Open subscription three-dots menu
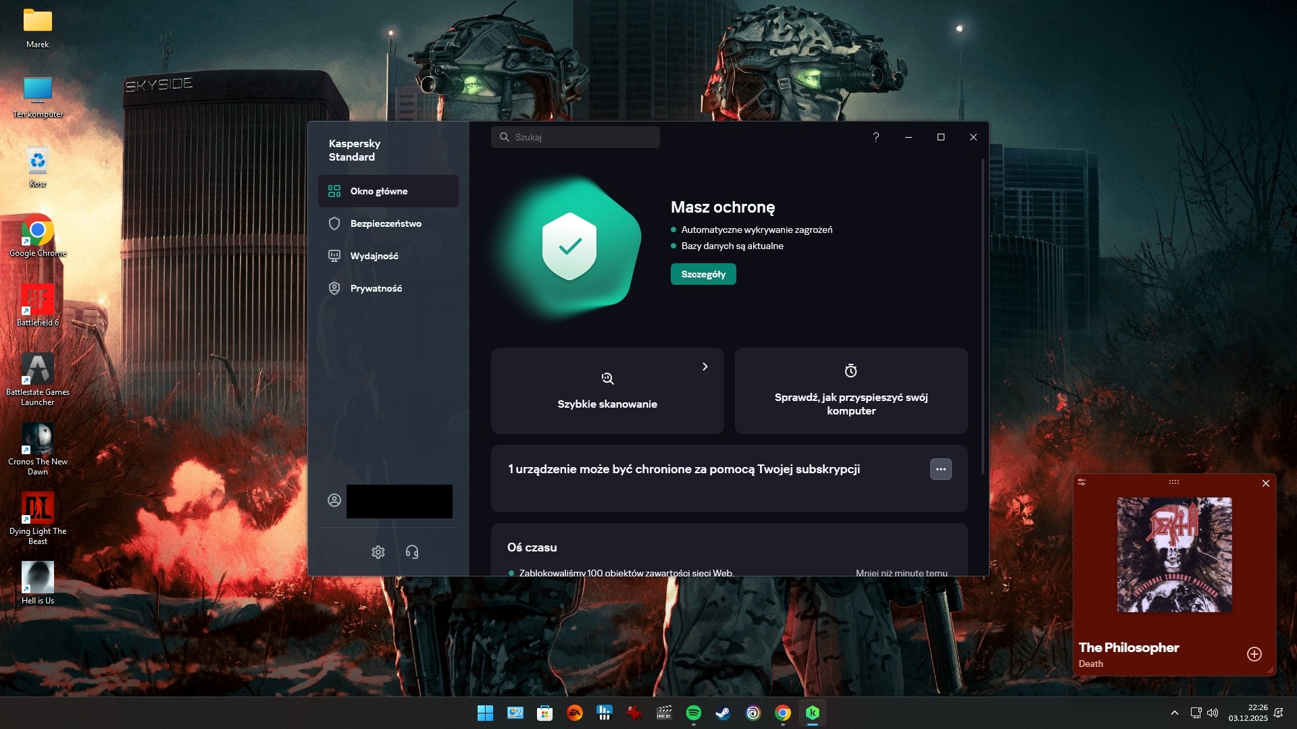This screenshot has height=729, width=1297. point(940,469)
